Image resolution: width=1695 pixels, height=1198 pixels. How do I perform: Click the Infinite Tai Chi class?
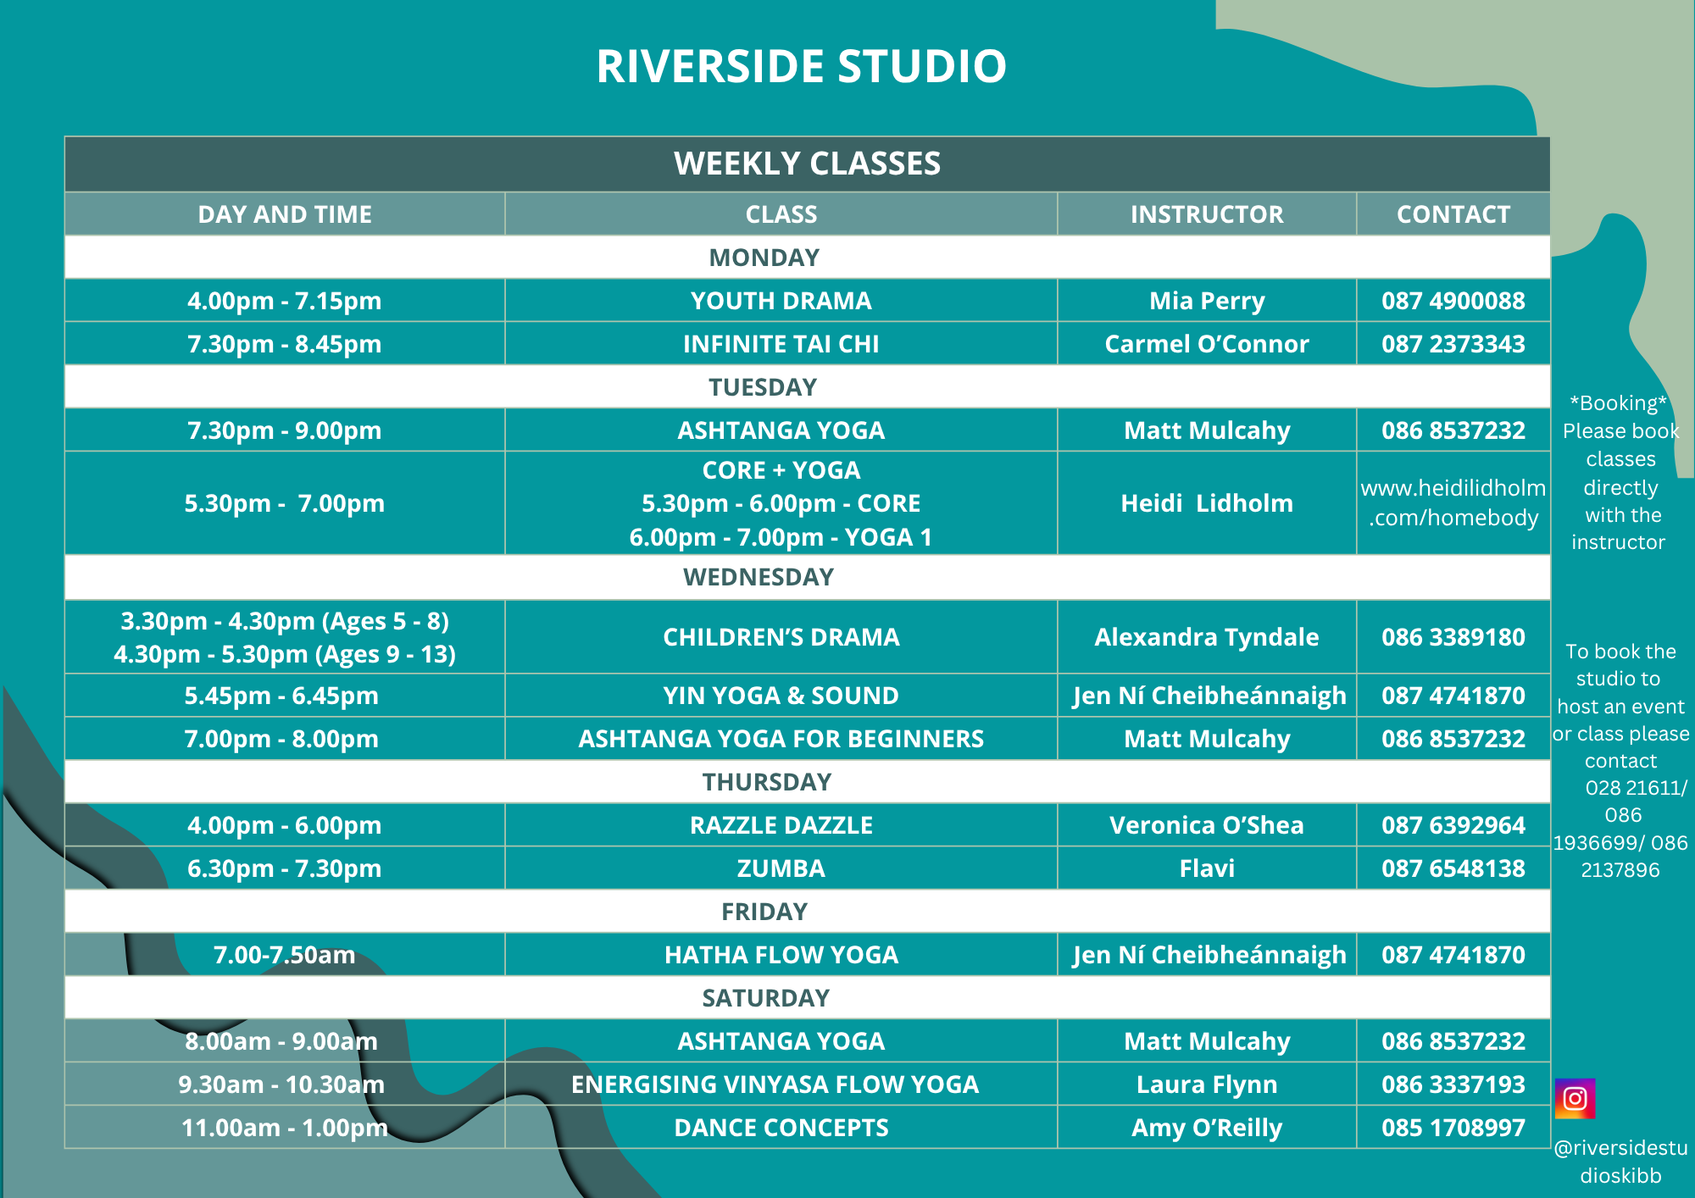pos(781,344)
